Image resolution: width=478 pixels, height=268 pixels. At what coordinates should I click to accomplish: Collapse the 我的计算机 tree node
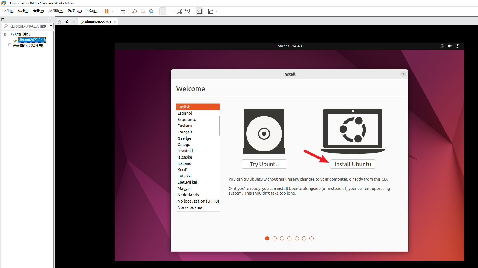(5, 34)
